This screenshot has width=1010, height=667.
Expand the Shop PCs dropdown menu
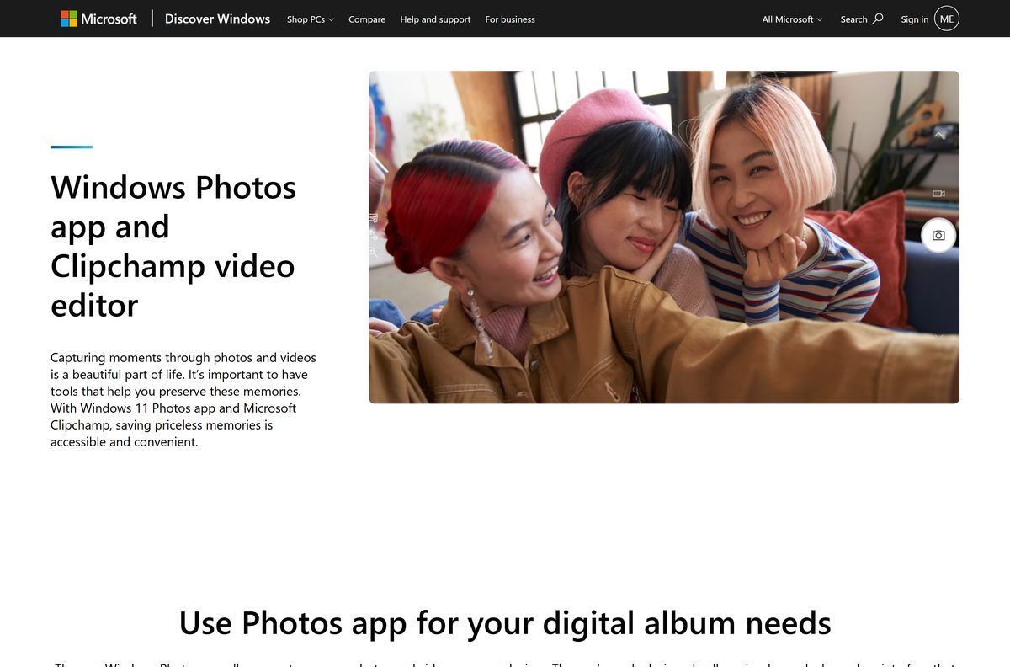[x=310, y=19]
